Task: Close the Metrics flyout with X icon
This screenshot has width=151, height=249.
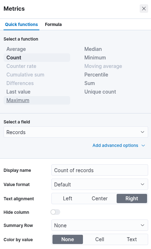Action: (x=144, y=9)
